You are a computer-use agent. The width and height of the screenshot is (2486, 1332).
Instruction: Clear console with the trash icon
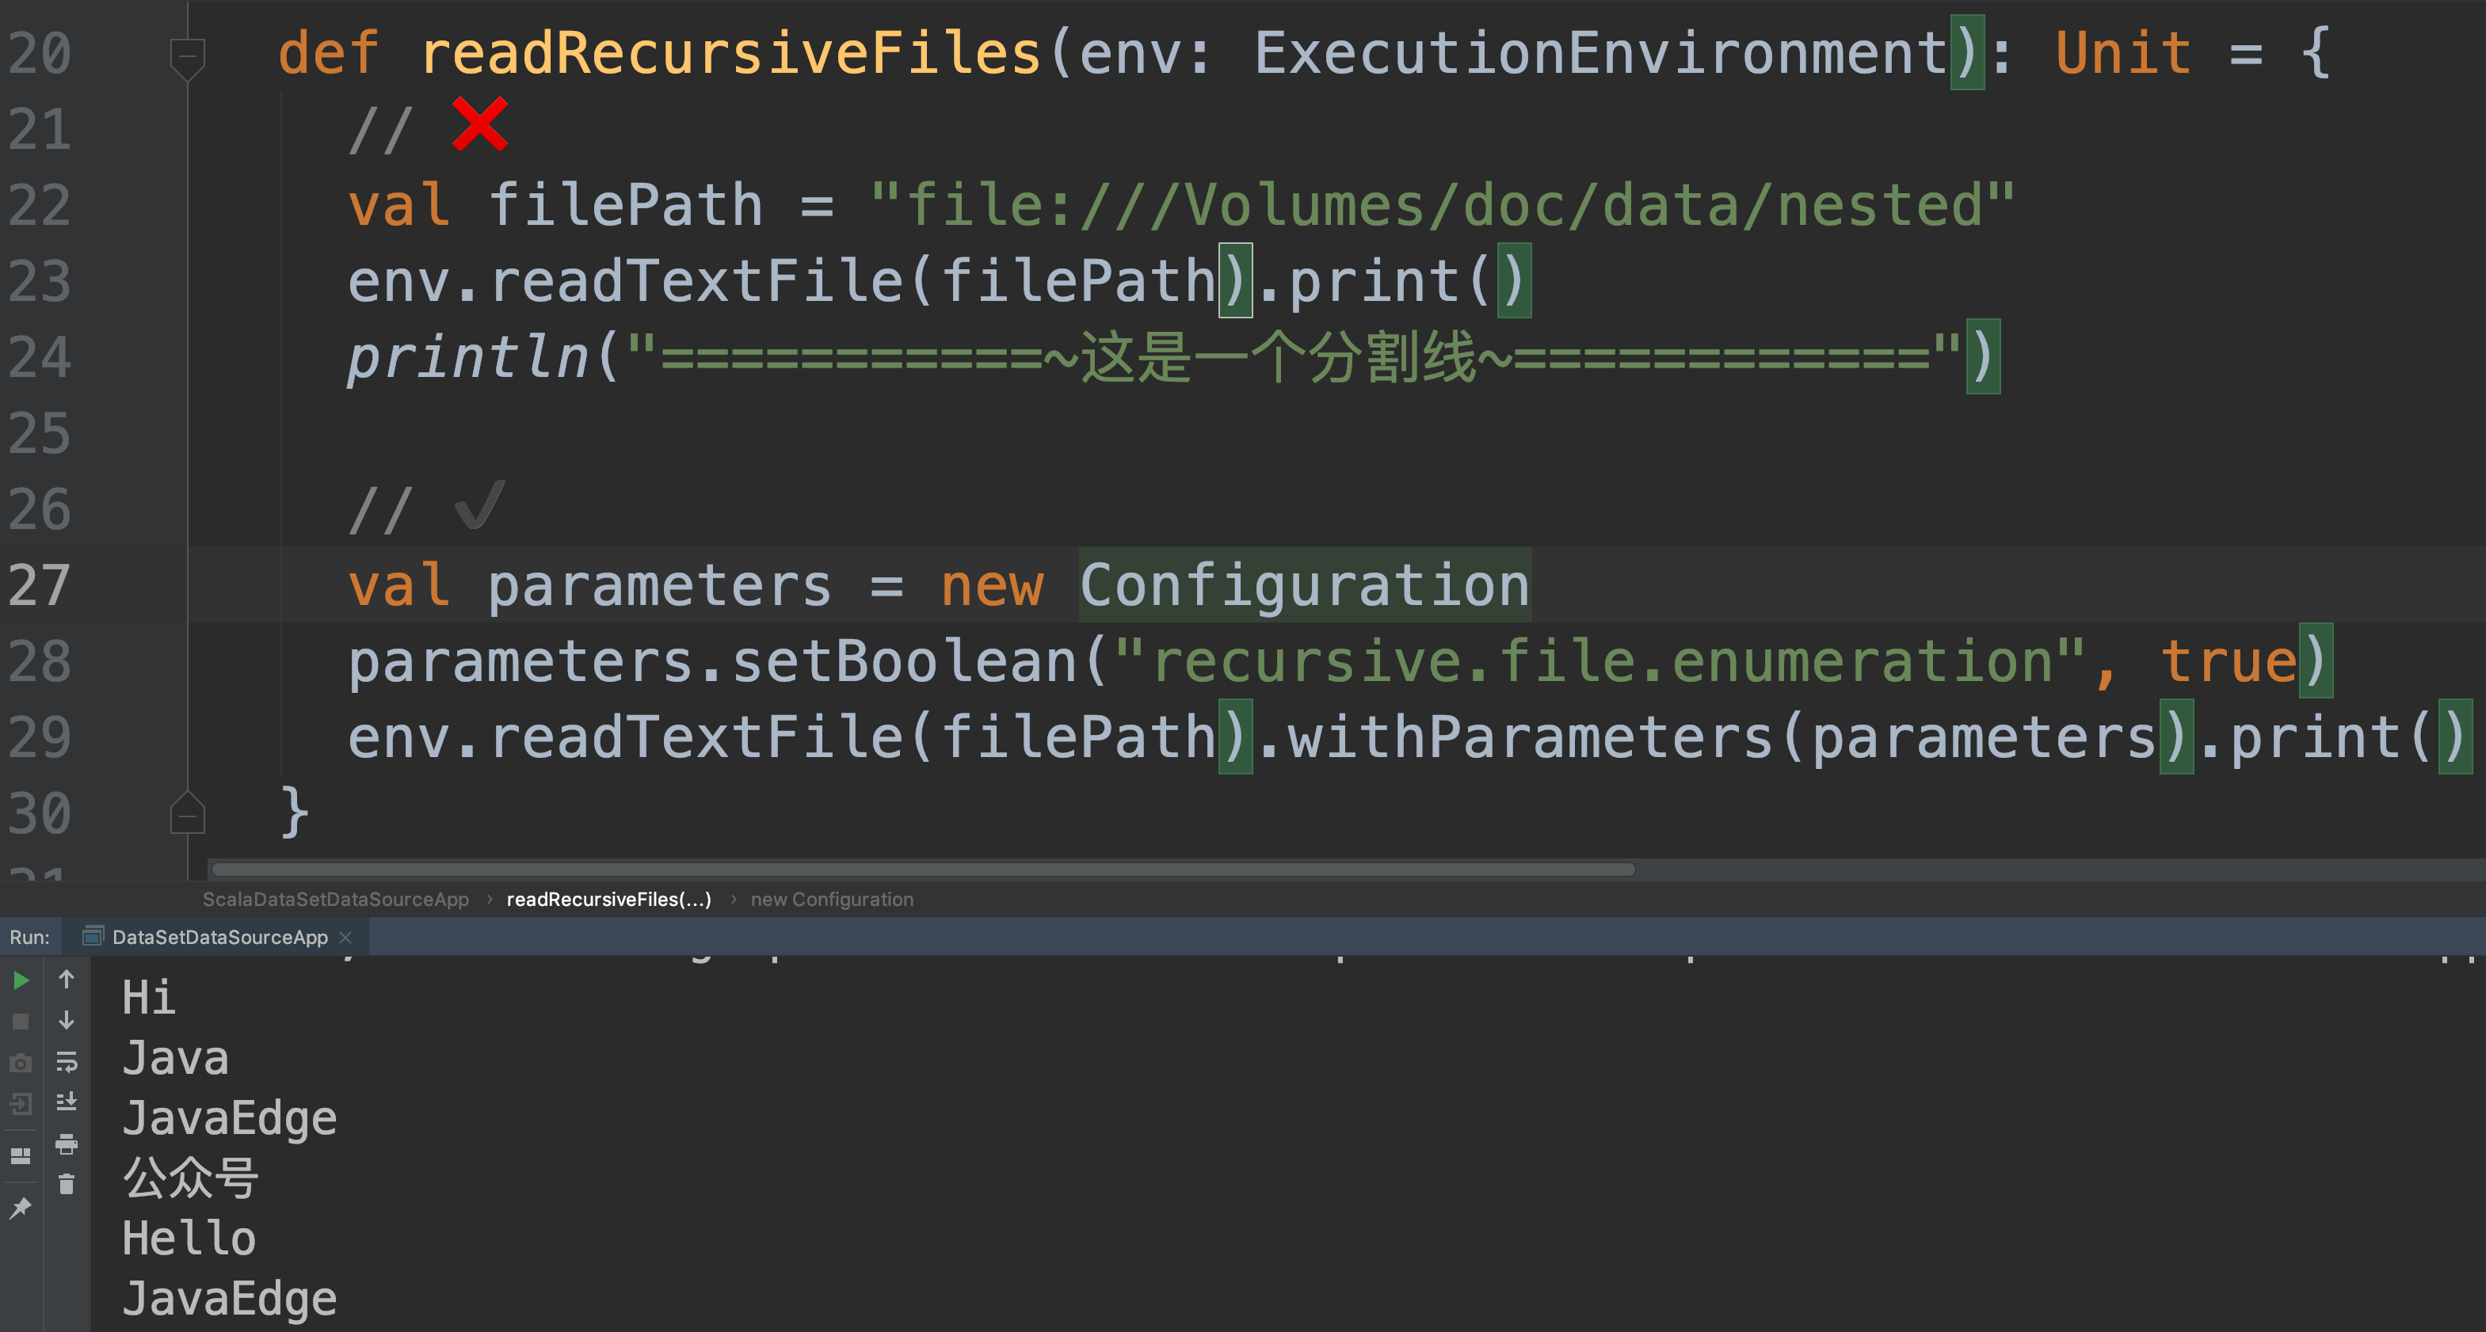67,1185
